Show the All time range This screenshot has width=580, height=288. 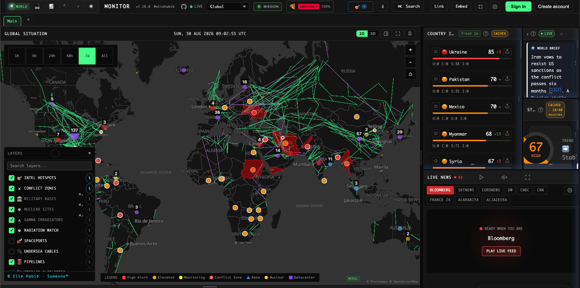click(x=105, y=56)
